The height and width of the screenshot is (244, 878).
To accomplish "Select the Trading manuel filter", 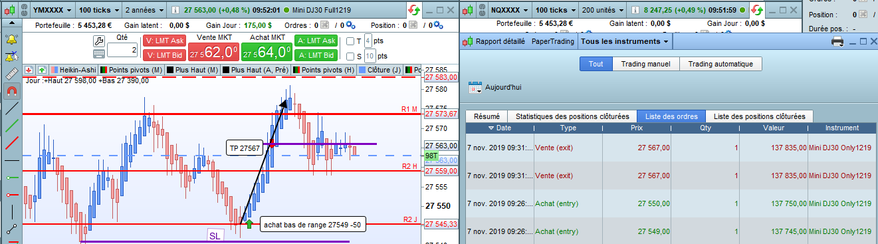I will click(646, 64).
